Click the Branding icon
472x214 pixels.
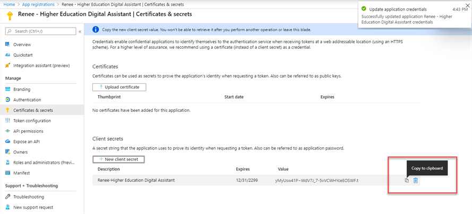(x=8, y=90)
